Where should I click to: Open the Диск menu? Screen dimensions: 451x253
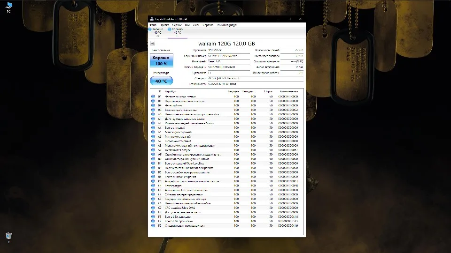[196, 25]
